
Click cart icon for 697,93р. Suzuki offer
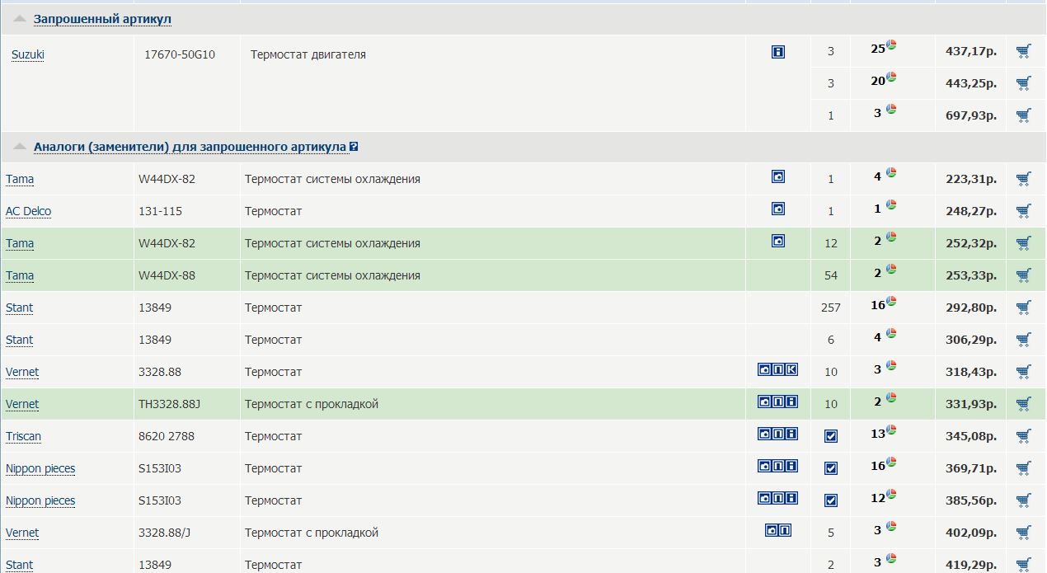click(1023, 115)
